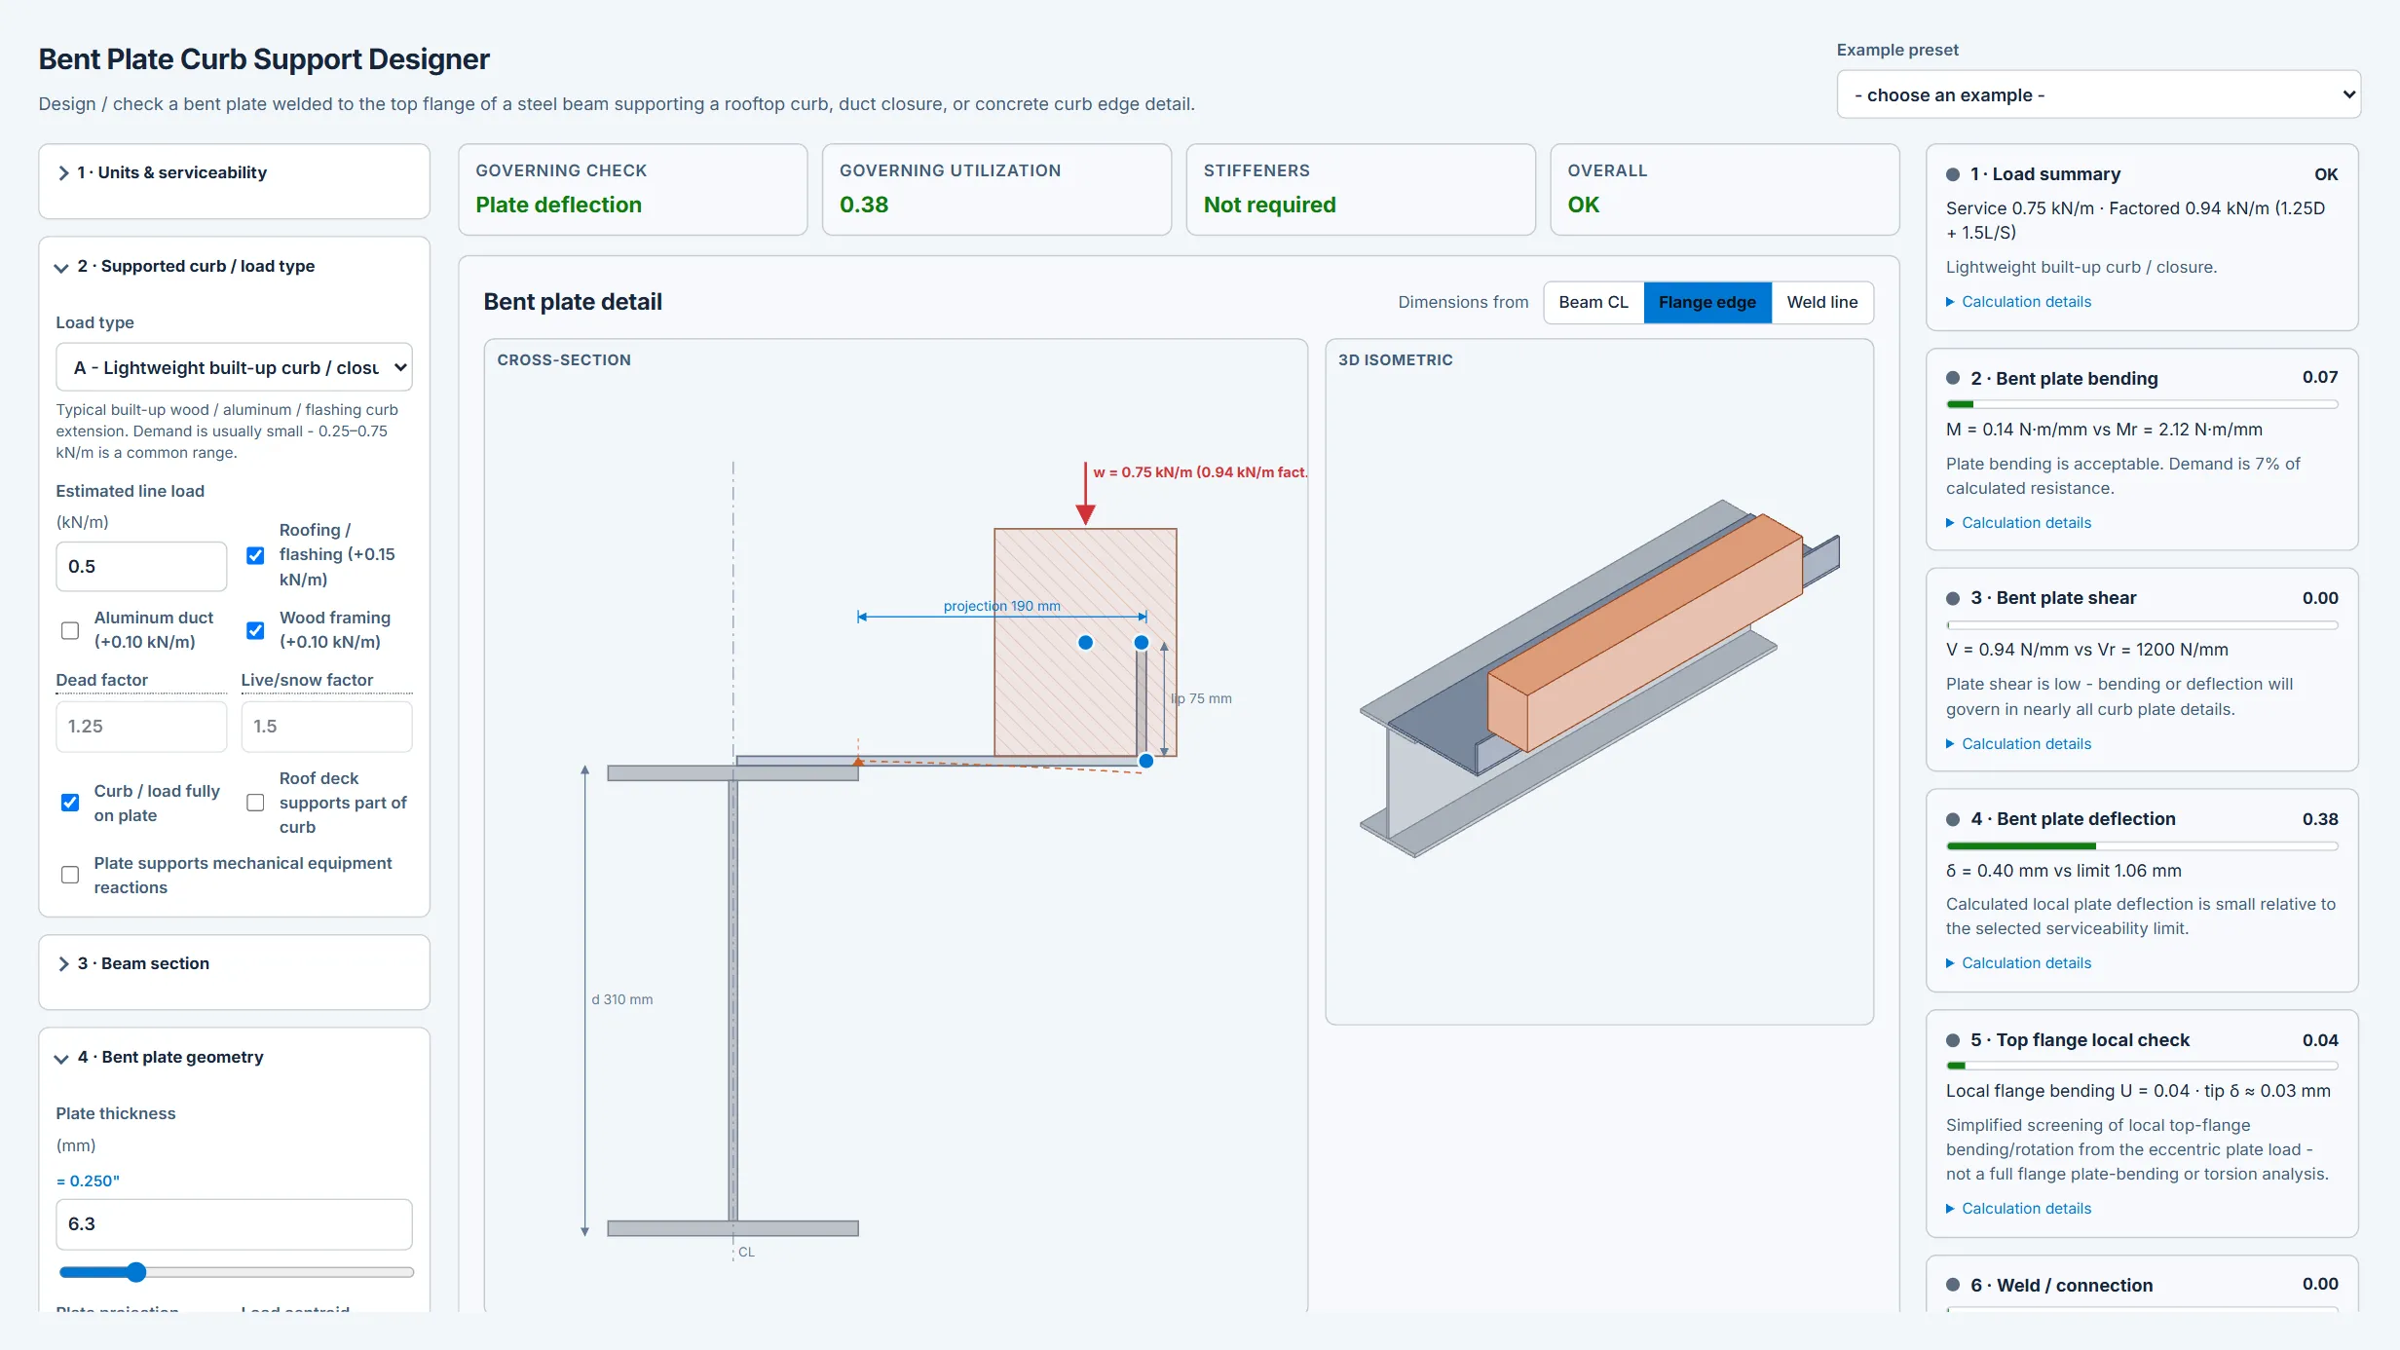
Task: Select Weld line dimension reference
Action: (1822, 302)
